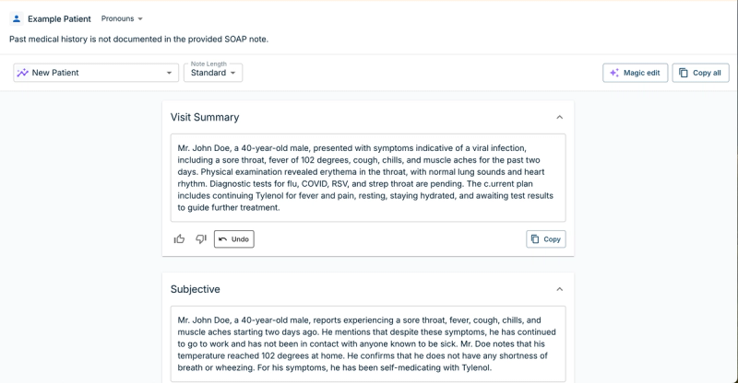
Task: Click the sparkle icon on Magic edit
Action: coord(614,73)
